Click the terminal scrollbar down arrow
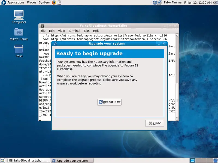This screenshot has width=218, height=163. point(177,119)
